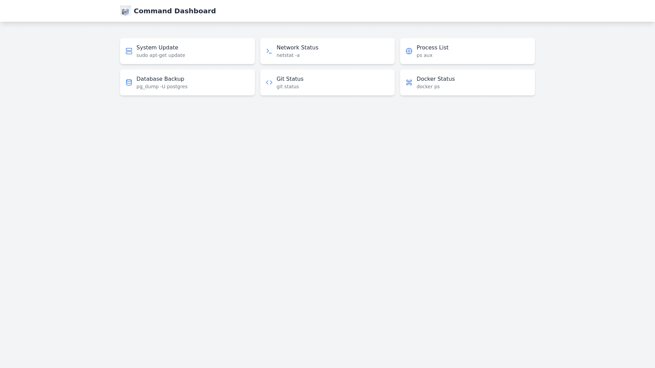
Task: Click the Command Dashboard logo image
Action: pos(126,11)
